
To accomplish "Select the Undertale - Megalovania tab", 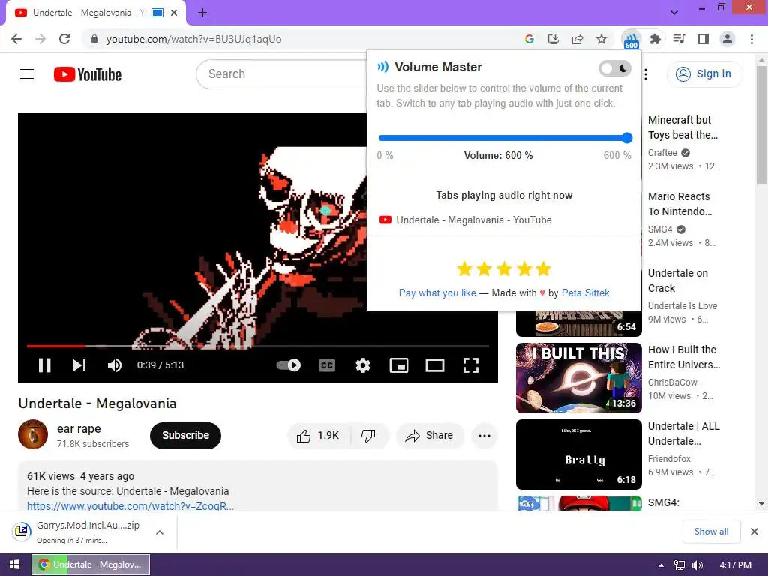I will 88,13.
